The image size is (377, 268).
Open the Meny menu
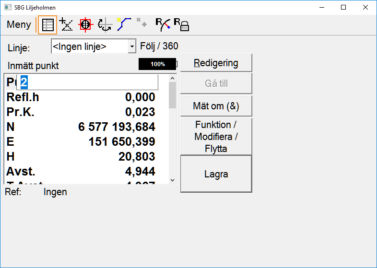[19, 24]
